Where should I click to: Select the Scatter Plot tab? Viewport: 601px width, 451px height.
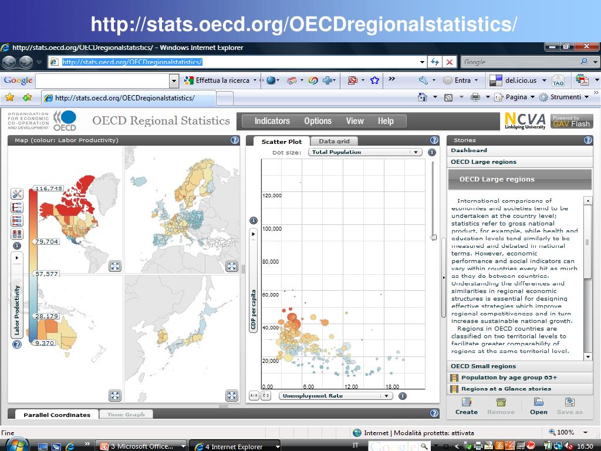point(282,142)
